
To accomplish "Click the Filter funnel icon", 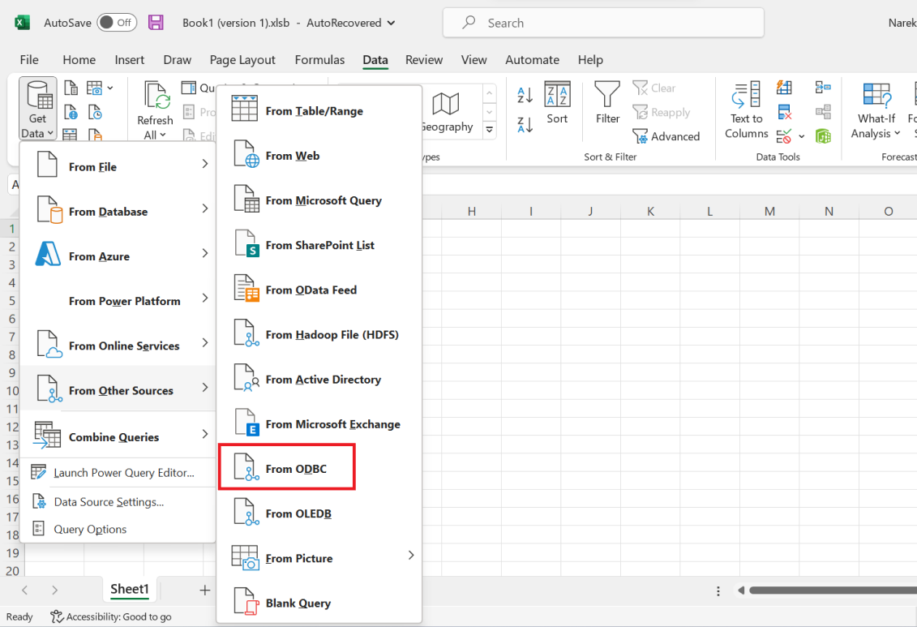I will point(606,97).
